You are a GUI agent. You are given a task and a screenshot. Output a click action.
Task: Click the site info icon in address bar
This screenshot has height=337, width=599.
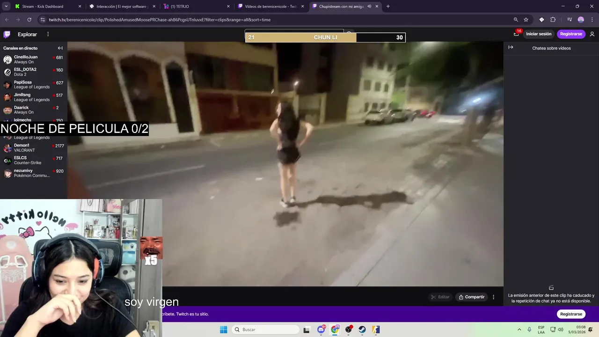pos(43,20)
